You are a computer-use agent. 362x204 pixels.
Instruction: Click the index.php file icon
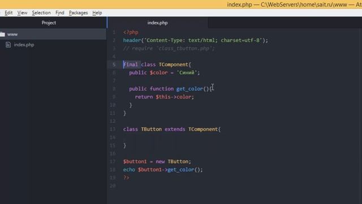[8, 45]
